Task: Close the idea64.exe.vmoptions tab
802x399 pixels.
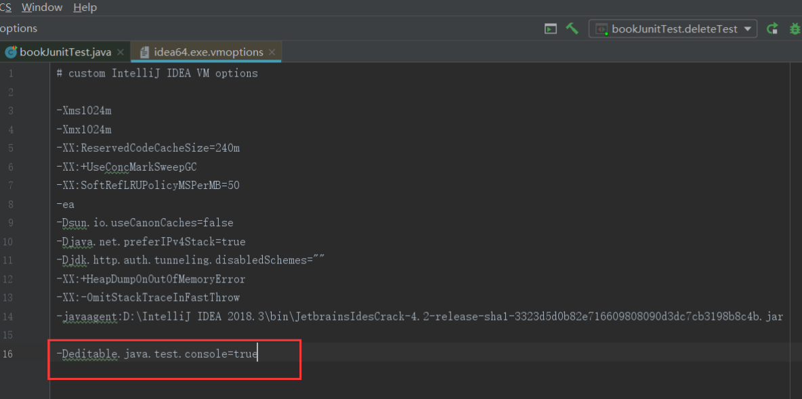Action: pyautogui.click(x=272, y=52)
